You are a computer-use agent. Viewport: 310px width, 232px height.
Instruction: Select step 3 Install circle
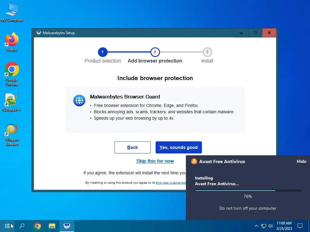point(207,52)
